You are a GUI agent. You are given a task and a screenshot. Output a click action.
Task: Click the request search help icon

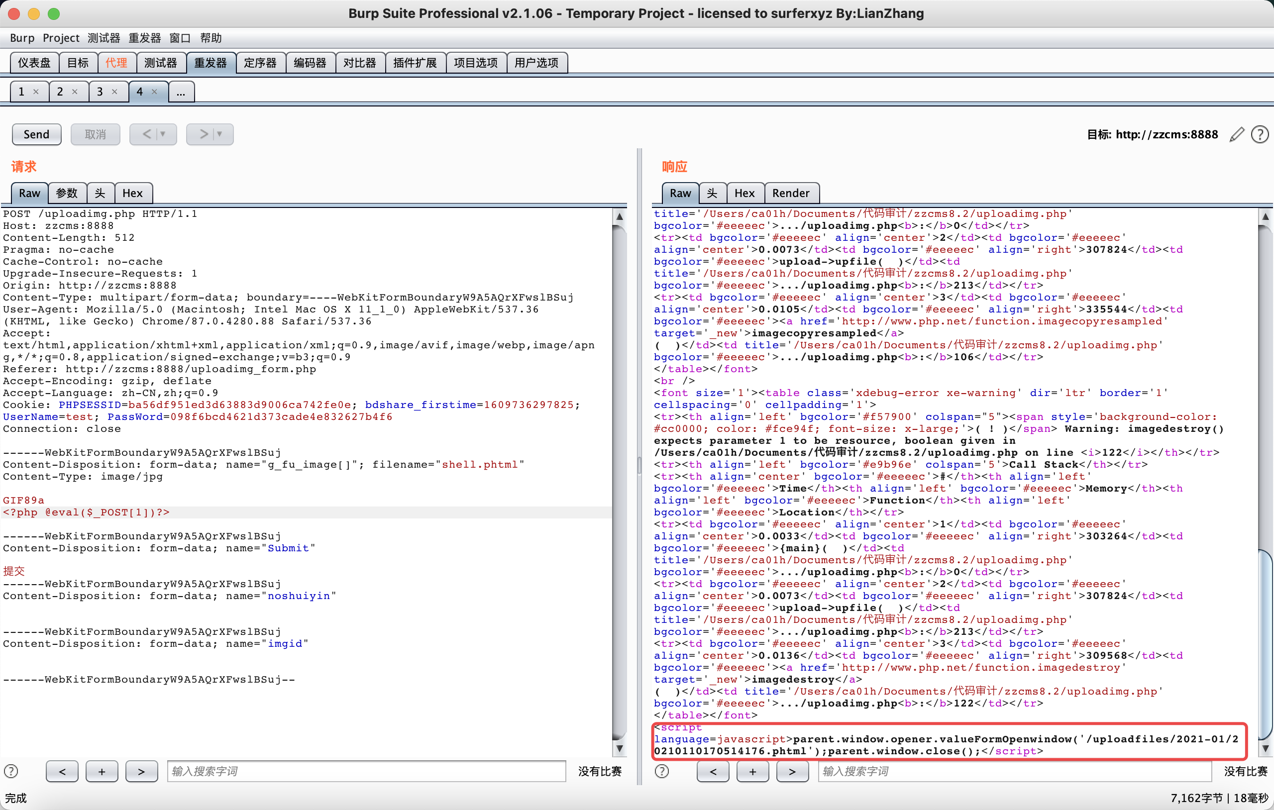coord(11,771)
